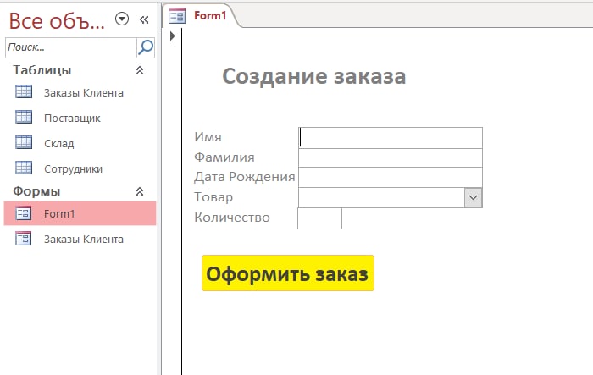Select the Заказы Клиента table entry
593x375 pixels.
coord(80,92)
